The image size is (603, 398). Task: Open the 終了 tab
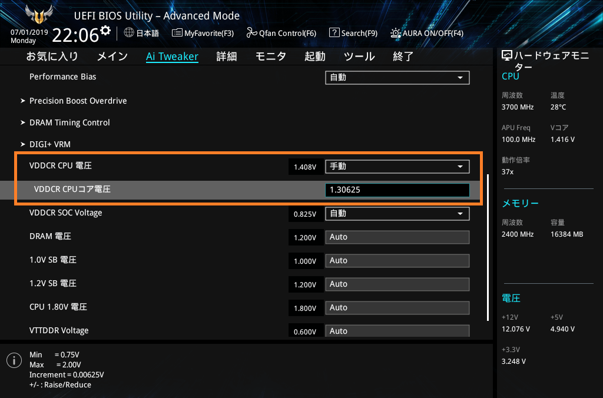coord(403,57)
